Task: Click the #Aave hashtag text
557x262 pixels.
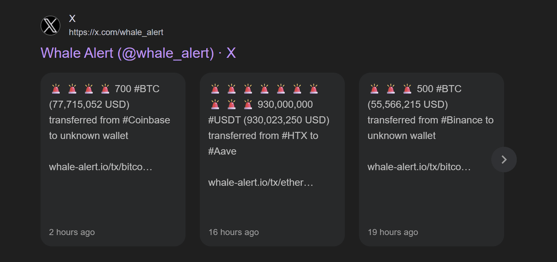Action: click(x=222, y=151)
